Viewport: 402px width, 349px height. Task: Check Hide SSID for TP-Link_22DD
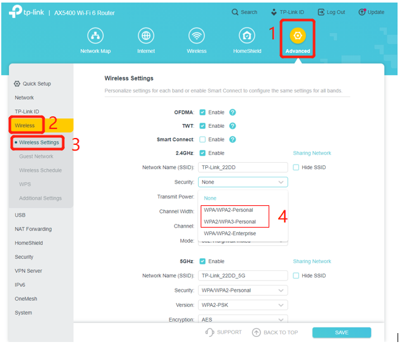tap(296, 168)
